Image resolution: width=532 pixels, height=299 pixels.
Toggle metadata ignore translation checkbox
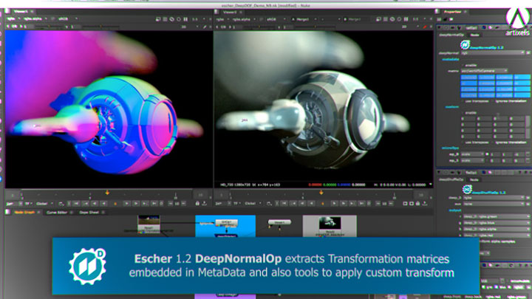493,101
